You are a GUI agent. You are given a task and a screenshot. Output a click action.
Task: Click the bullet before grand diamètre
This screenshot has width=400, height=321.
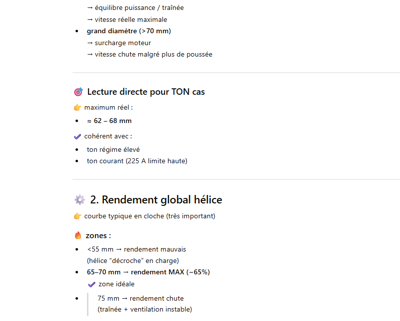tap(77, 31)
